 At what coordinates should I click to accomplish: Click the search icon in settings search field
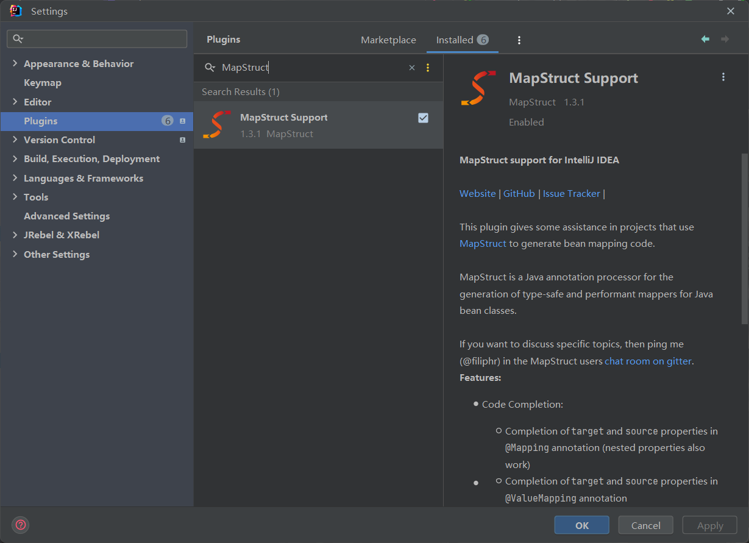18,39
